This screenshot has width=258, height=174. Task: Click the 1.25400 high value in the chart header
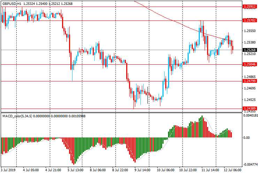(x=42, y=3)
